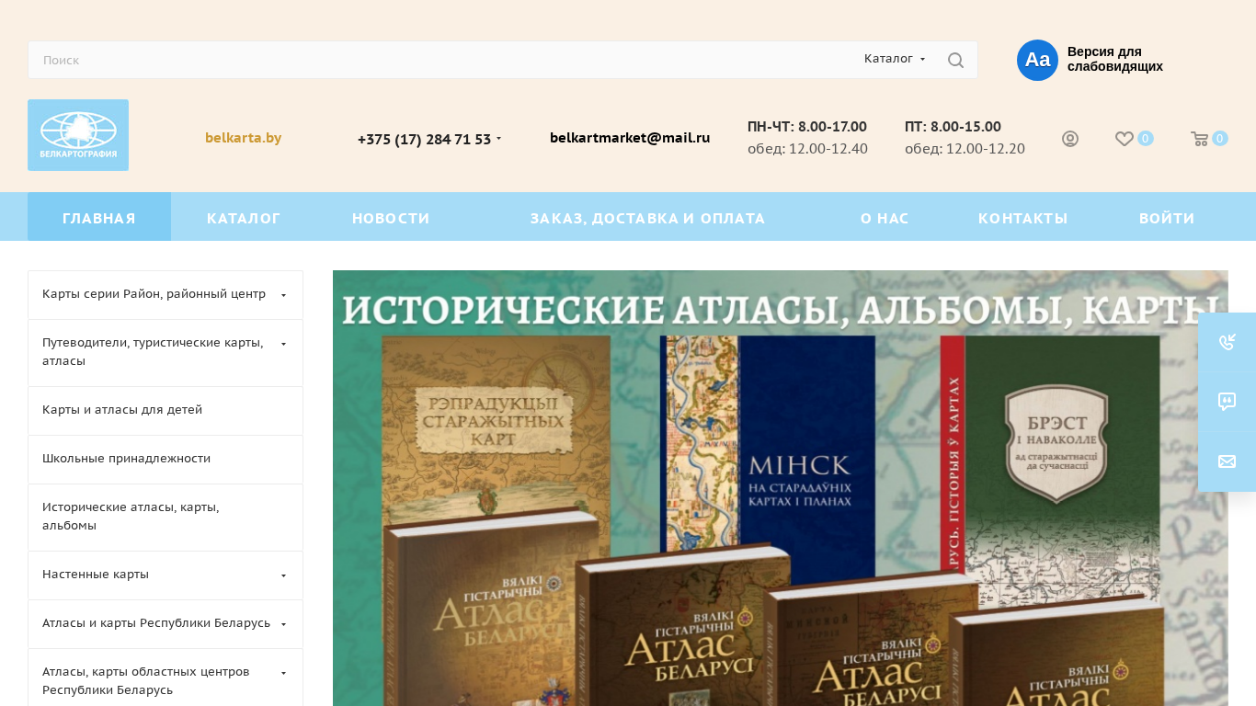Expand Атласы, карты областных центров arrow

(x=283, y=673)
